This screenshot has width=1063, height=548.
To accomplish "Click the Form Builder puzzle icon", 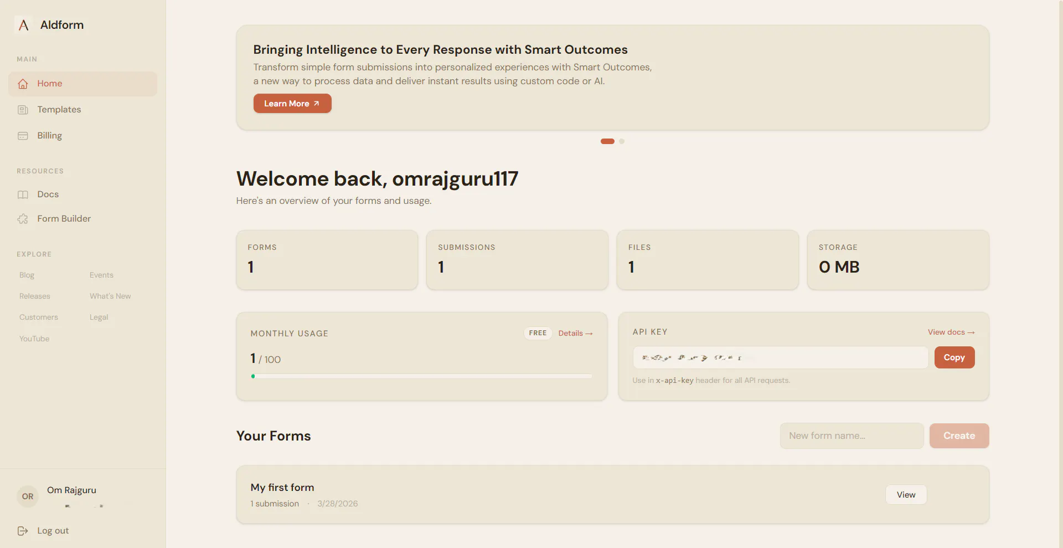I will click(23, 219).
